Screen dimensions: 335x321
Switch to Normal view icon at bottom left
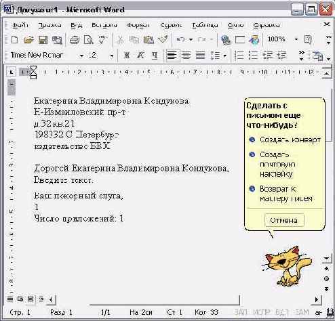[10, 299]
